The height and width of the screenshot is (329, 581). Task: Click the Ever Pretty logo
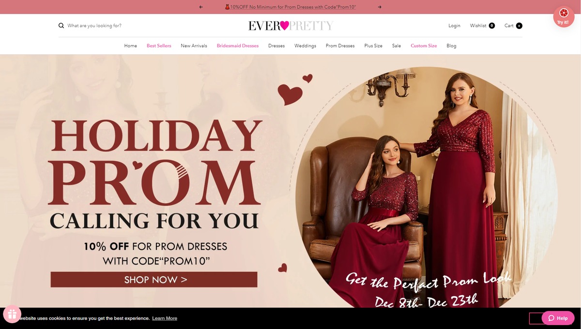click(x=290, y=26)
